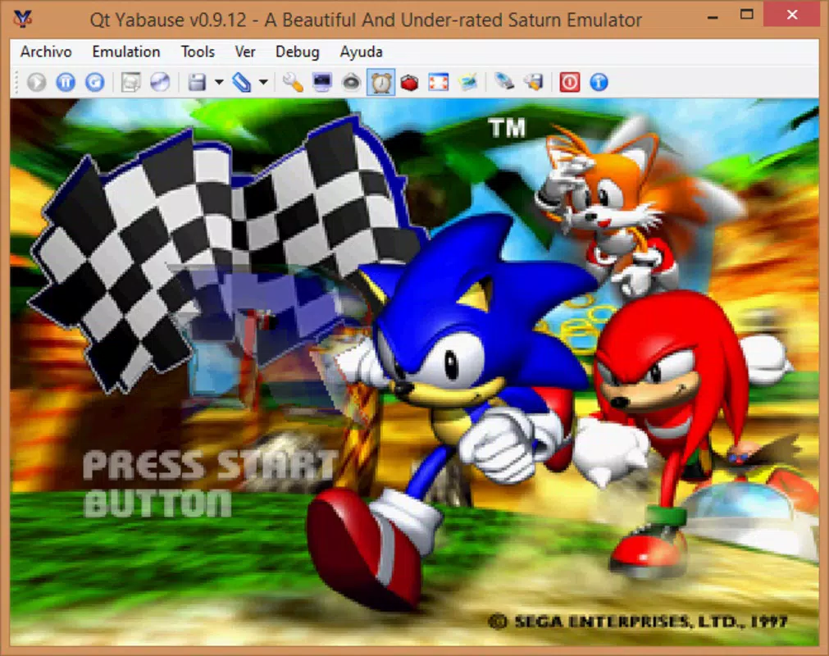The image size is (829, 656).
Task: Click the blue pen cheats icon
Action: pos(503,83)
